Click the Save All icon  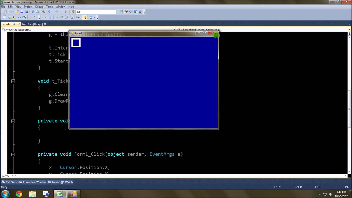26,12
